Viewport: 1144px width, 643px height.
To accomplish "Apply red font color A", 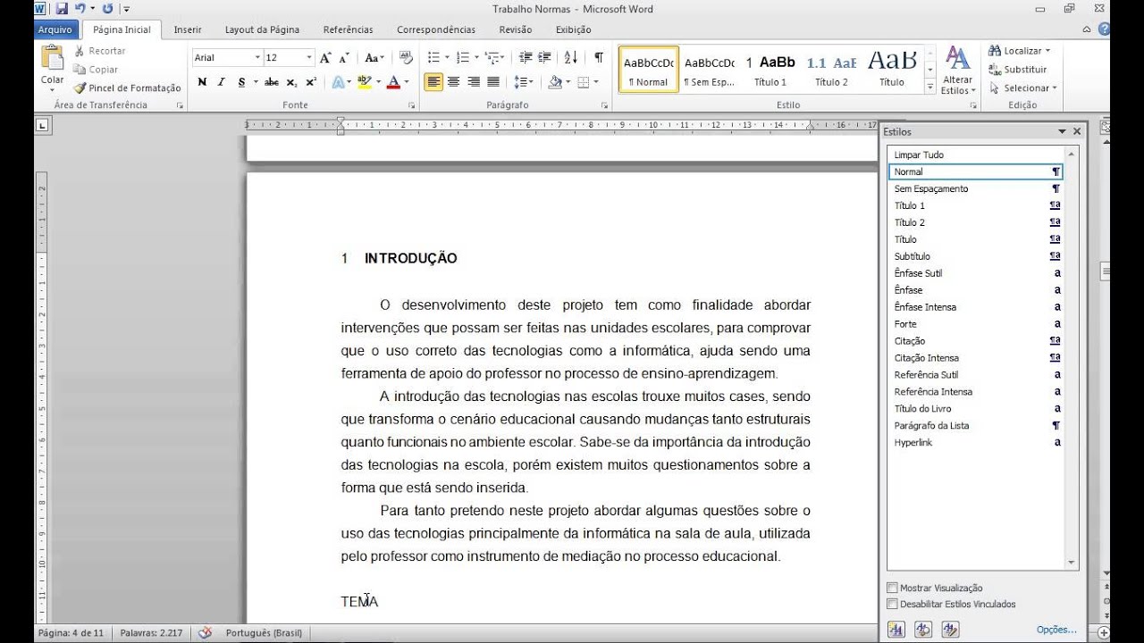I will point(392,82).
